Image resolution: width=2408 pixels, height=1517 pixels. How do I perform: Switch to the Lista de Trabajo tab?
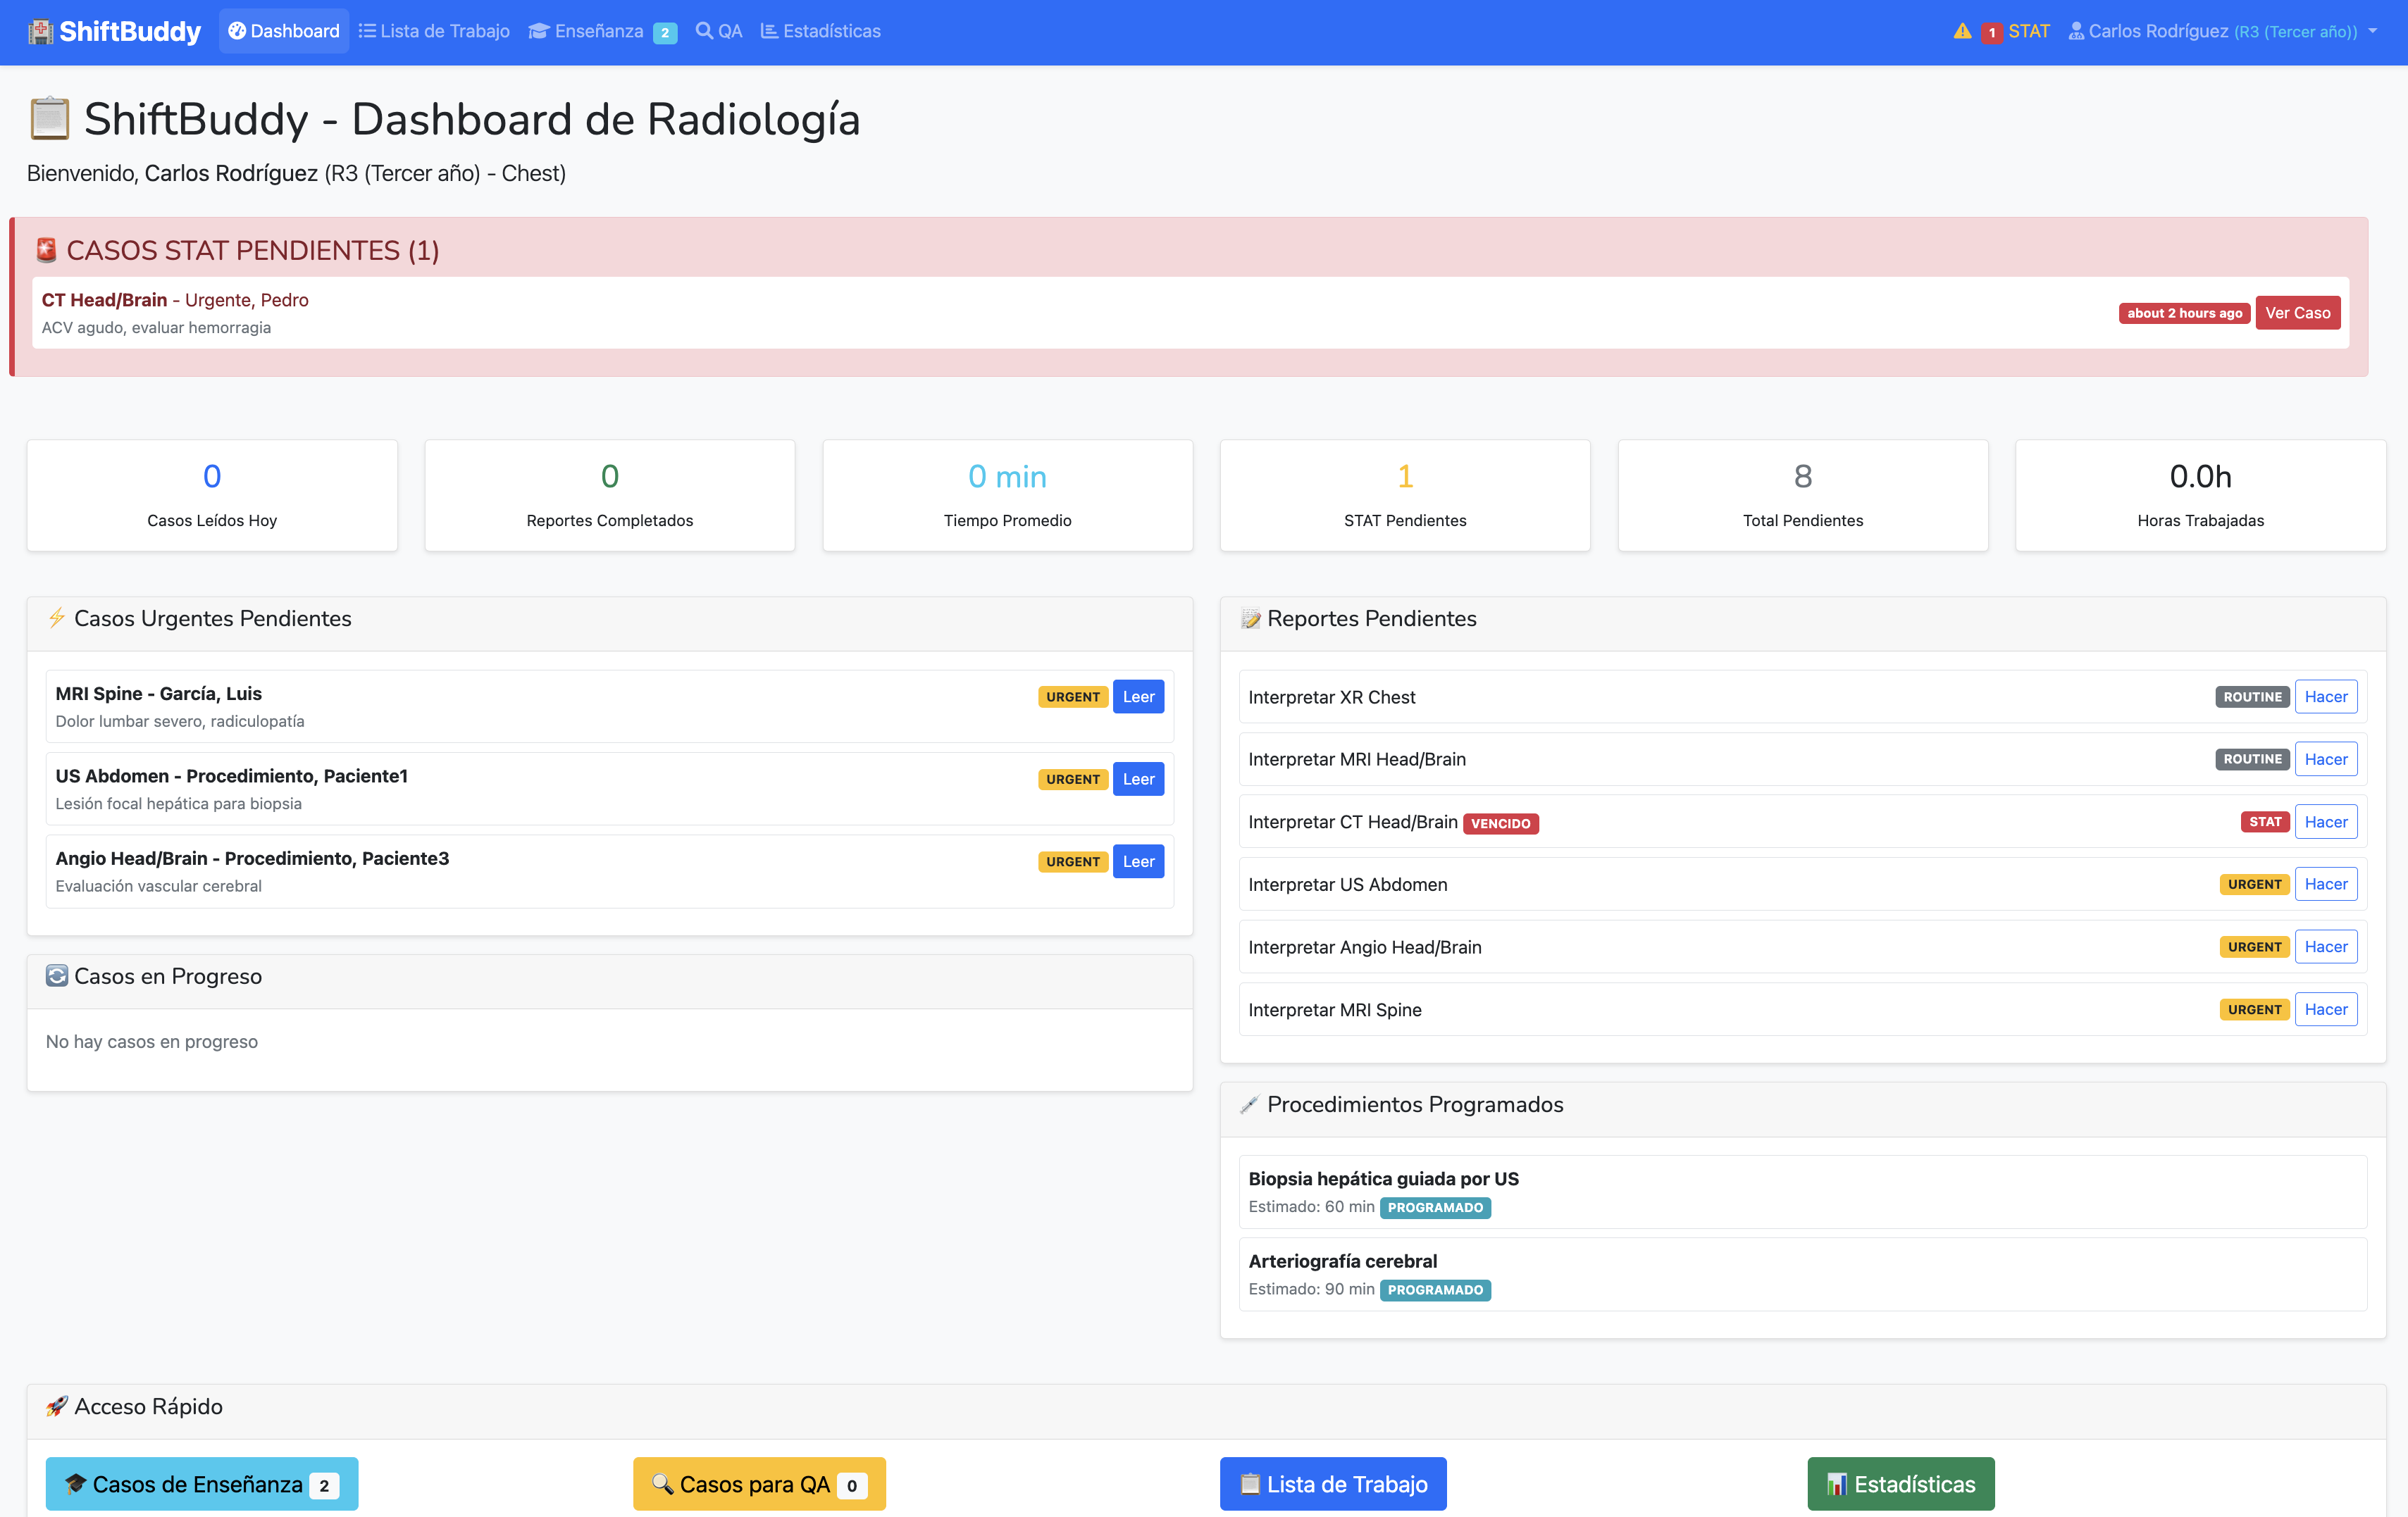coord(434,31)
